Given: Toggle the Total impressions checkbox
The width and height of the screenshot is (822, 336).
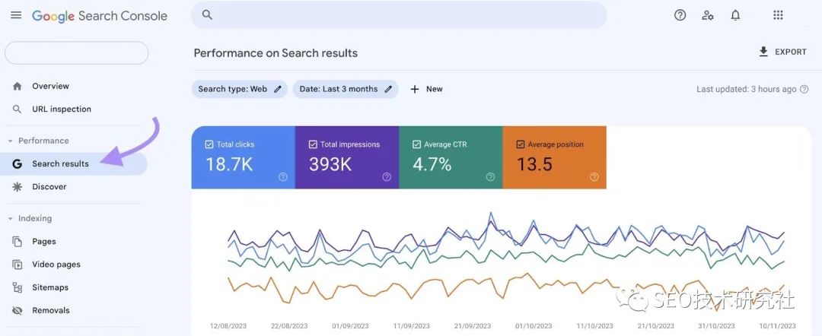Looking at the screenshot, I should (313, 144).
